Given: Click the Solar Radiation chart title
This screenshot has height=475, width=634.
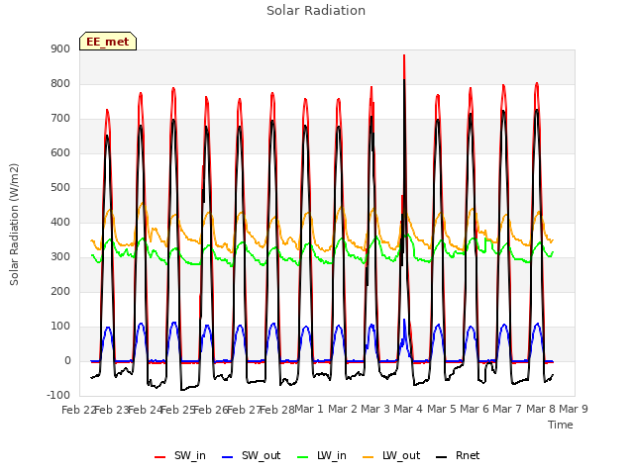Looking at the screenshot, I should coord(316,11).
